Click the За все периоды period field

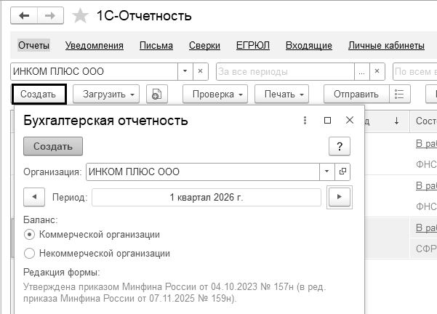[x=285, y=71]
